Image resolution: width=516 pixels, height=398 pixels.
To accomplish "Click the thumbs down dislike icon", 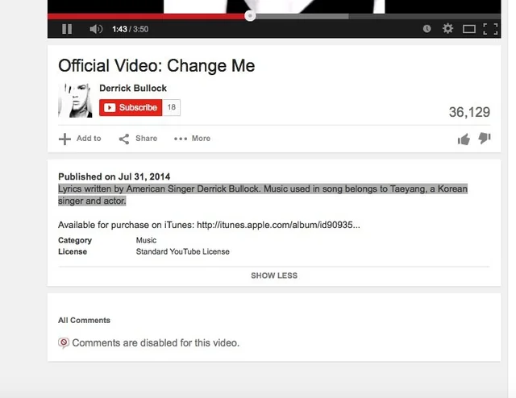I will [485, 139].
